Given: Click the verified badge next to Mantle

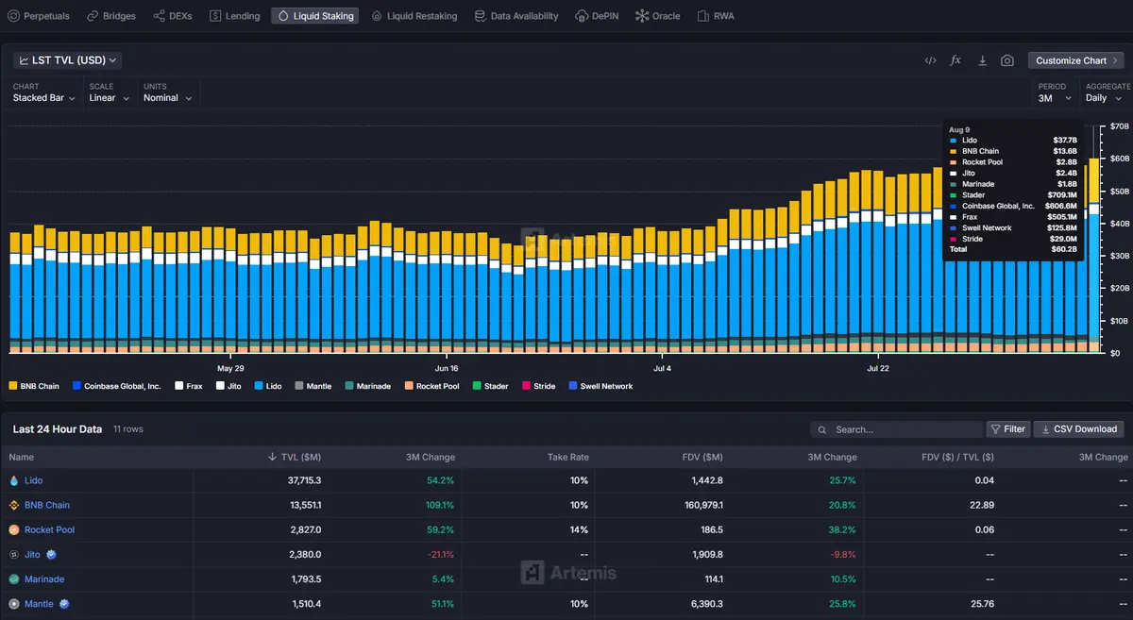Looking at the screenshot, I should pos(65,604).
